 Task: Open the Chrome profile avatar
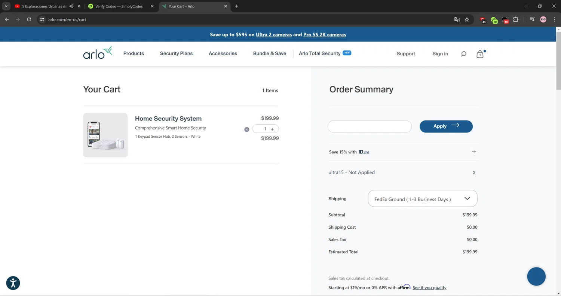tap(543, 19)
